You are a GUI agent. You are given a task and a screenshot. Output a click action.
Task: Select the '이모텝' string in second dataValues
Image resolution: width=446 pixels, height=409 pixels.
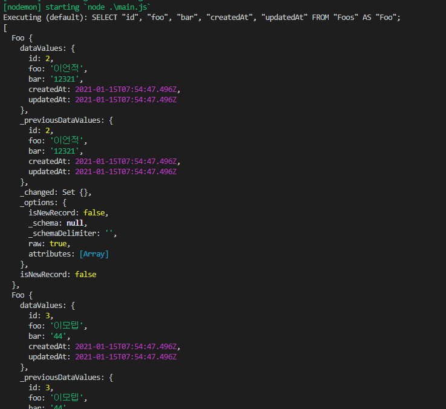click(x=68, y=326)
